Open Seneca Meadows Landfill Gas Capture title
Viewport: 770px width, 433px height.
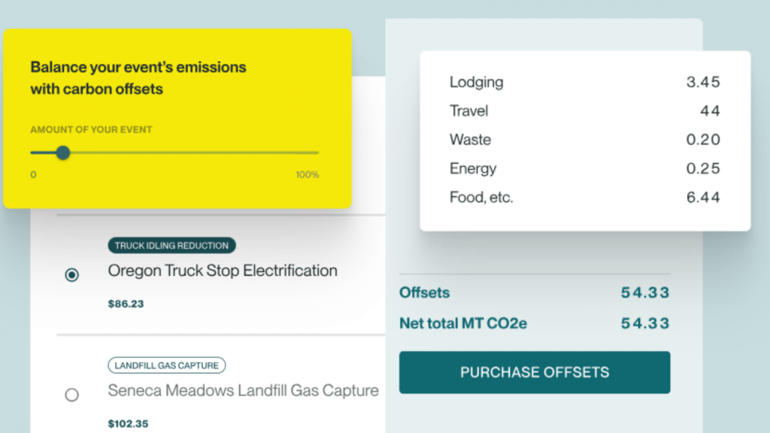tap(243, 390)
